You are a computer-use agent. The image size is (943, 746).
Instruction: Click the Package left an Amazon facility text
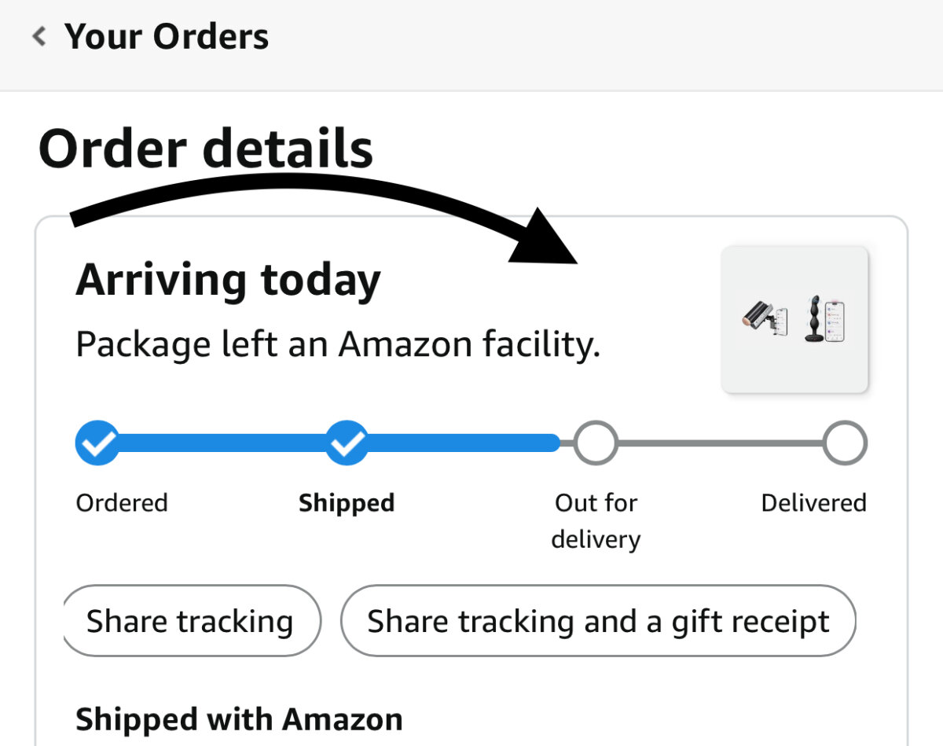point(338,344)
